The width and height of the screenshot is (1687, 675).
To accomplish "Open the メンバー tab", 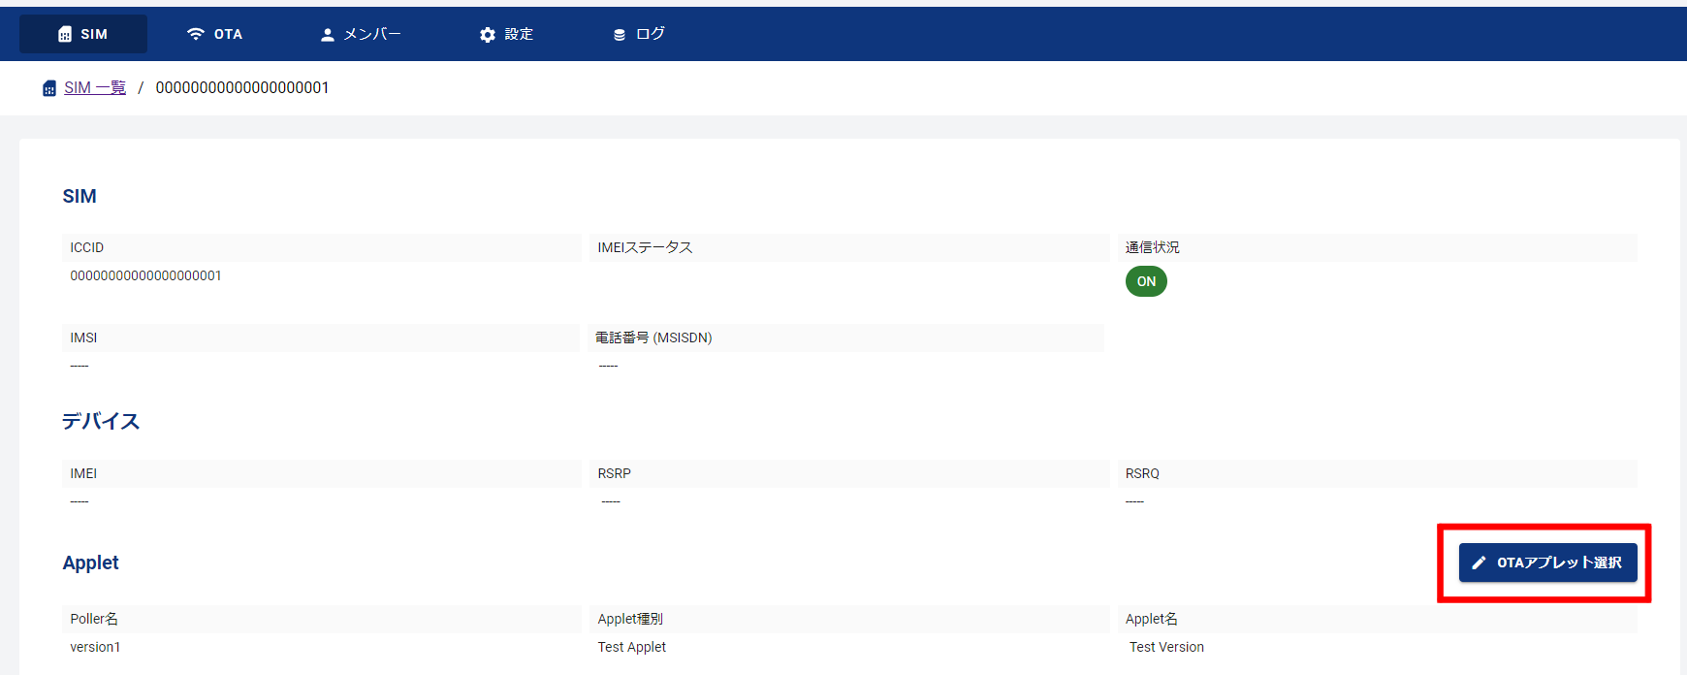I will 361,34.
